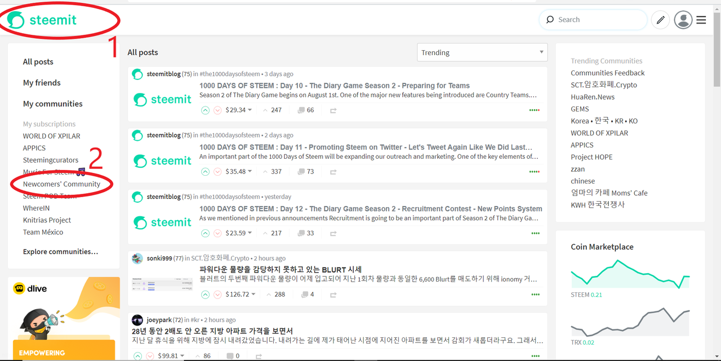Select My friends in the left sidebar
This screenshot has width=721, height=361.
[x=42, y=83]
